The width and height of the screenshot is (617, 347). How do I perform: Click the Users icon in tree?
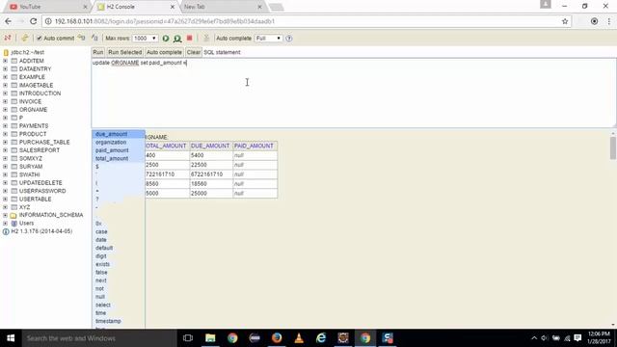[x=14, y=224]
